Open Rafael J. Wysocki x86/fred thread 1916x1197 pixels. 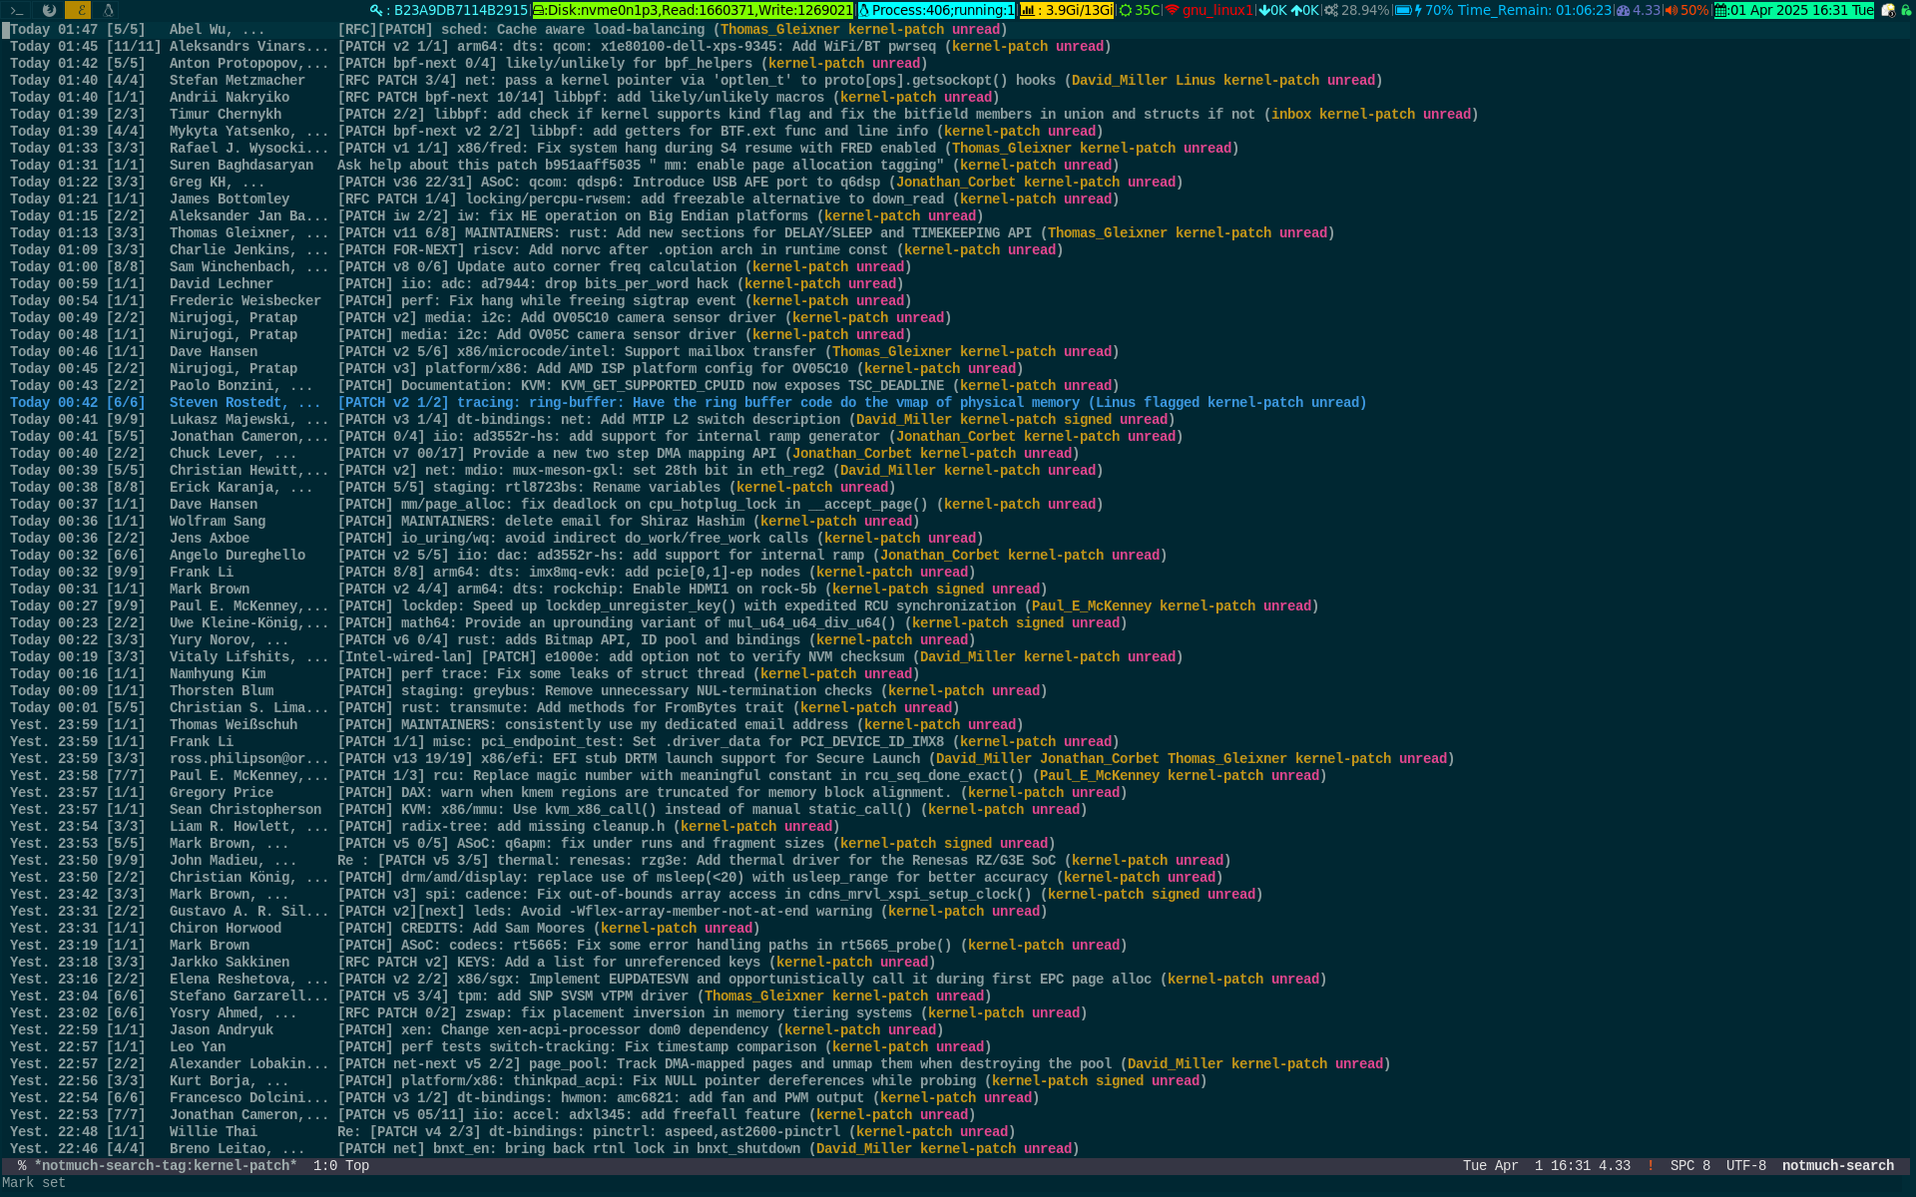tap(624, 148)
